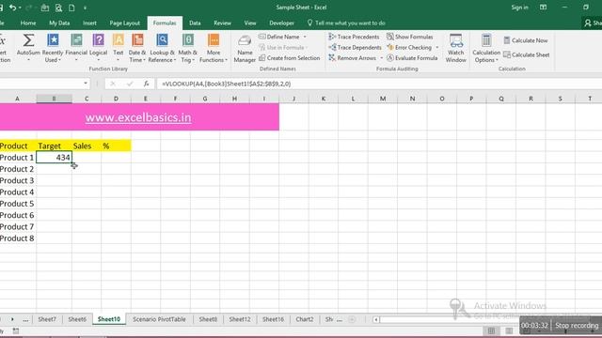Click Trace Dependents

[x=356, y=48]
